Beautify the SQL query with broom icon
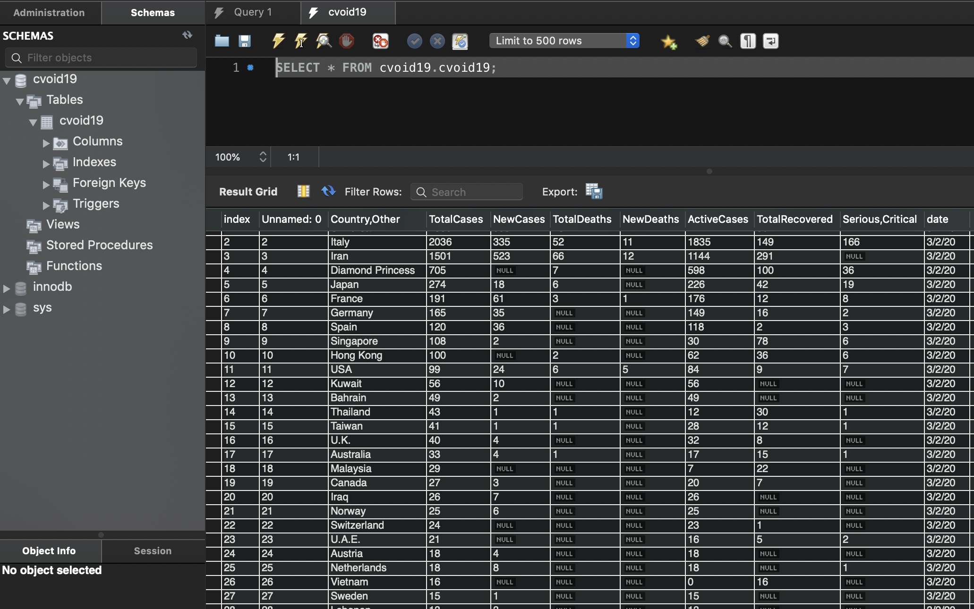 (702, 41)
